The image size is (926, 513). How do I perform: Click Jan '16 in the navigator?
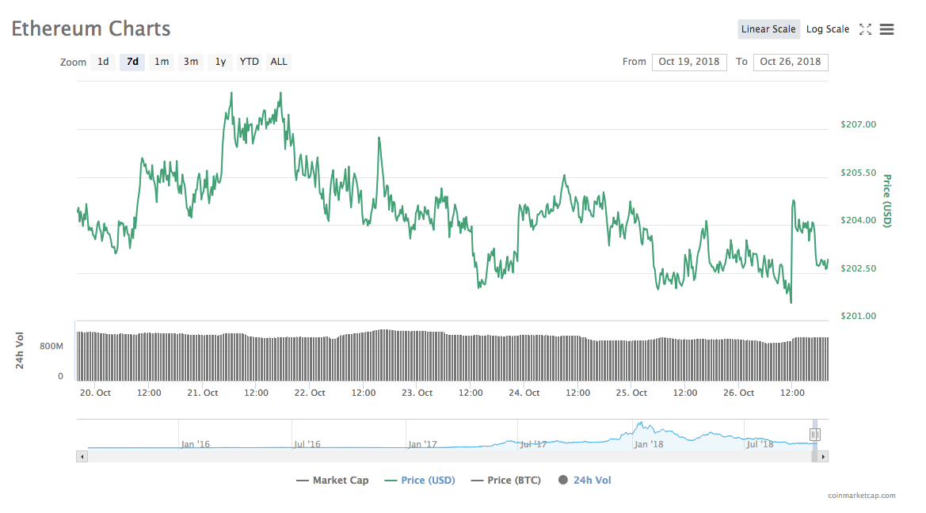(195, 445)
